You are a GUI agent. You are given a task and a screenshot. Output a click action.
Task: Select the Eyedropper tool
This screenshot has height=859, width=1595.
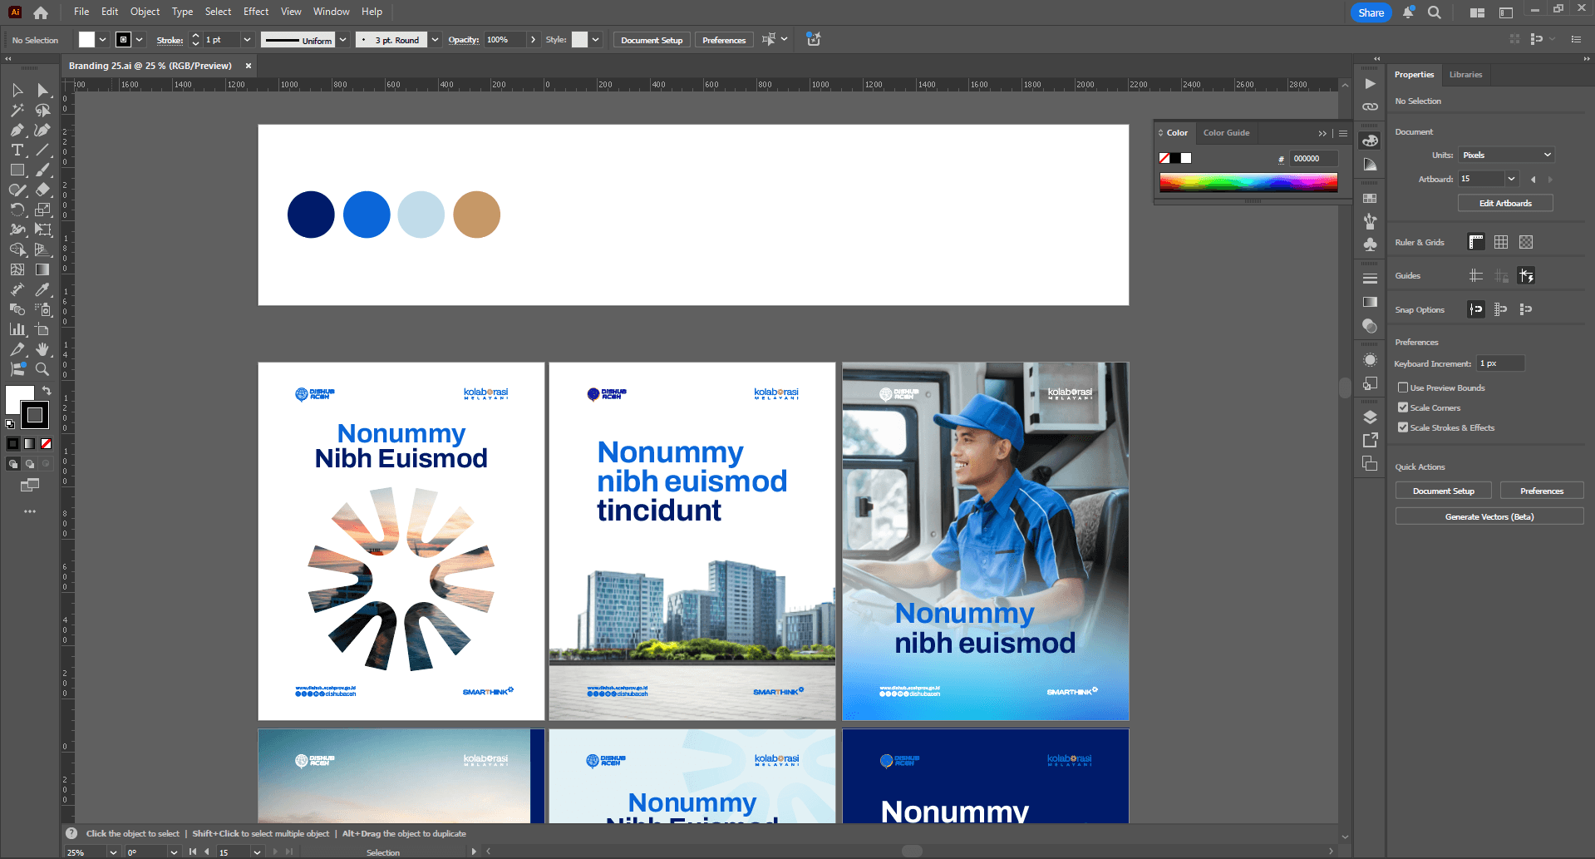coord(42,289)
